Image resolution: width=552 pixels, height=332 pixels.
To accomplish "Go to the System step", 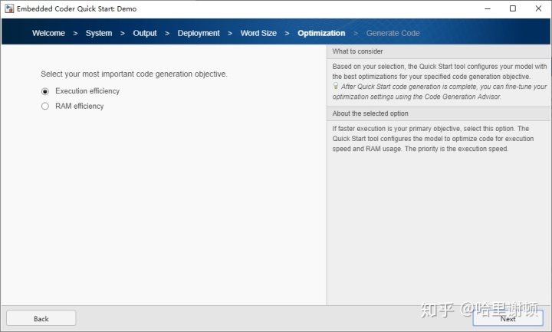I will 99,33.
